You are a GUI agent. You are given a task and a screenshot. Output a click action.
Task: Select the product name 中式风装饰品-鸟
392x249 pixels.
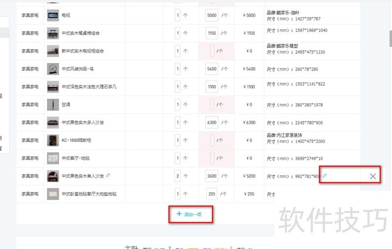tap(78, 69)
